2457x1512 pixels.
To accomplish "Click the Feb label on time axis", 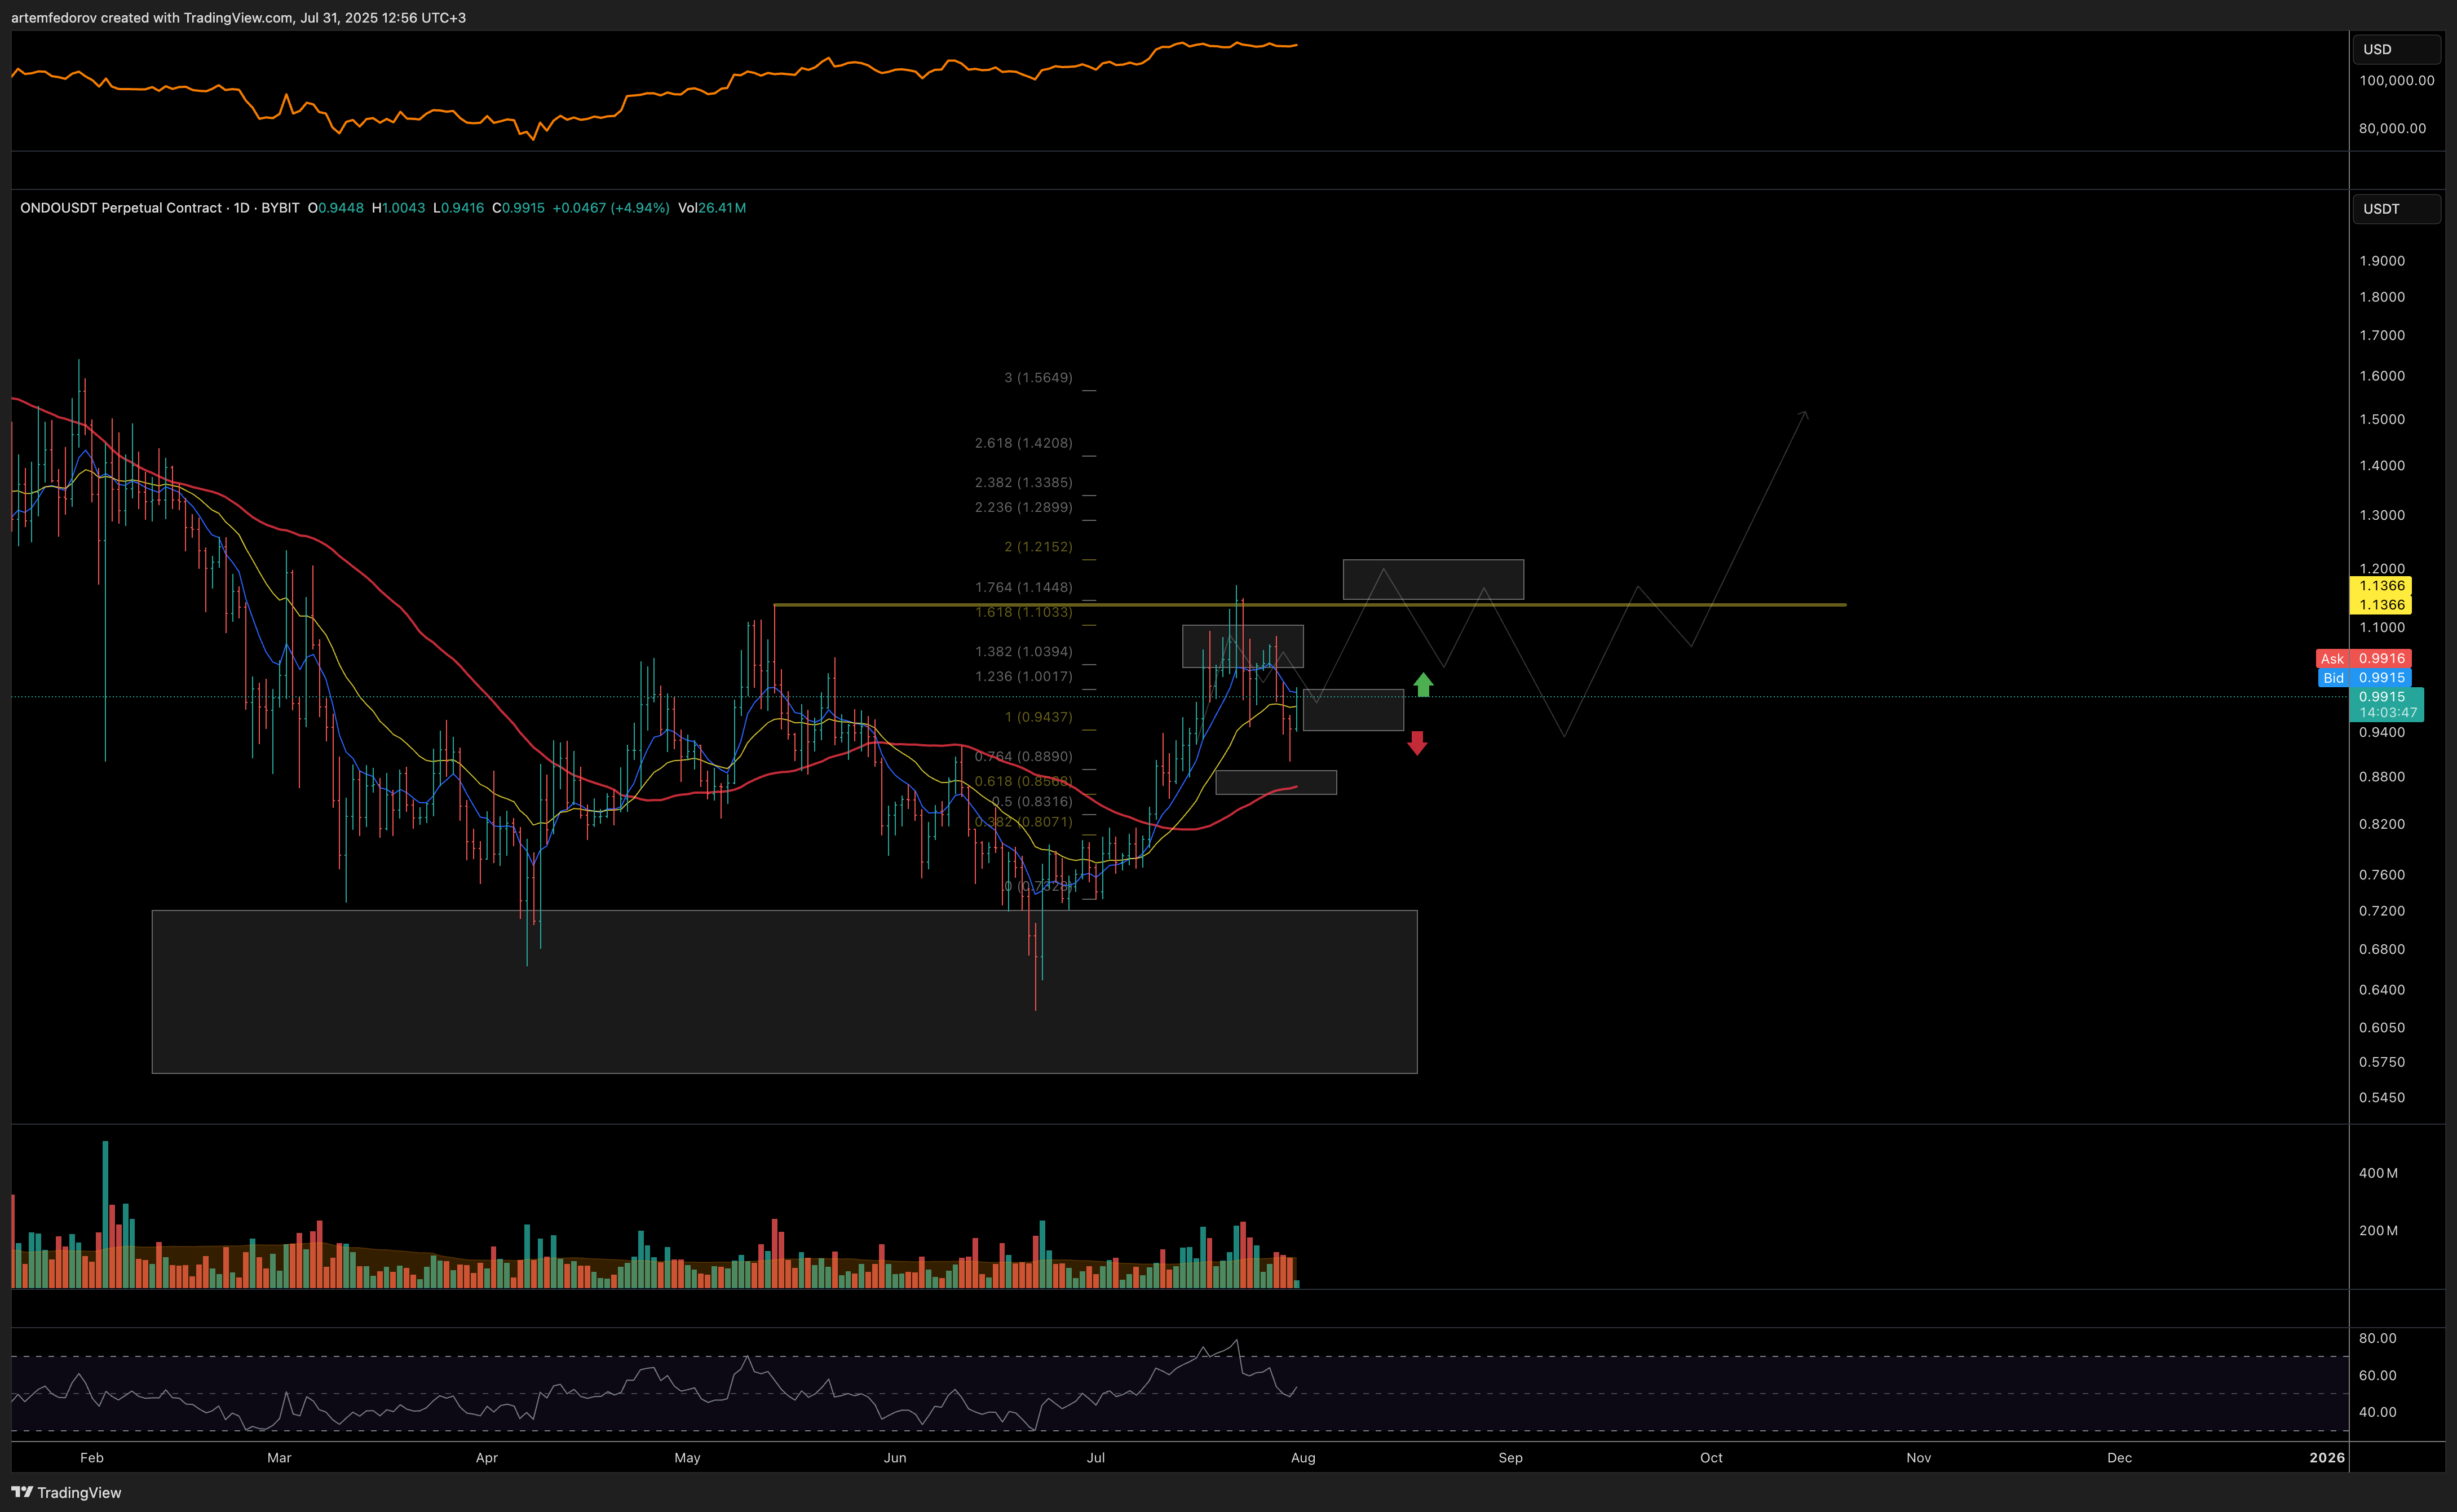I will [x=92, y=1457].
